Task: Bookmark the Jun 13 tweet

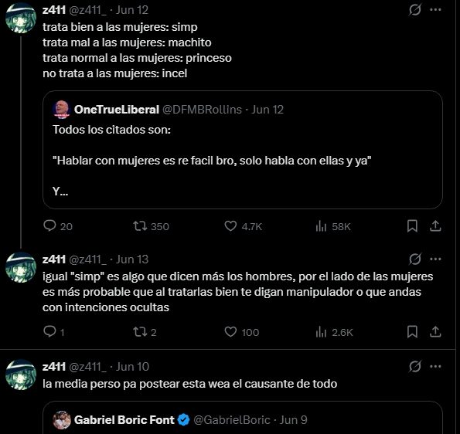Action: click(x=412, y=332)
